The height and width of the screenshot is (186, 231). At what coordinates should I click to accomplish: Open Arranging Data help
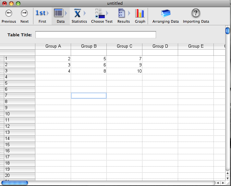pyautogui.click(x=165, y=13)
